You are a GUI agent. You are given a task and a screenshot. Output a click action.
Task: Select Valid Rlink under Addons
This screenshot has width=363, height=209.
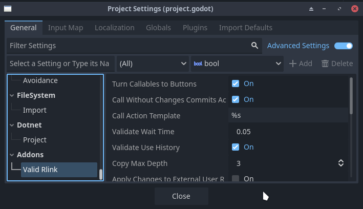coord(59,170)
